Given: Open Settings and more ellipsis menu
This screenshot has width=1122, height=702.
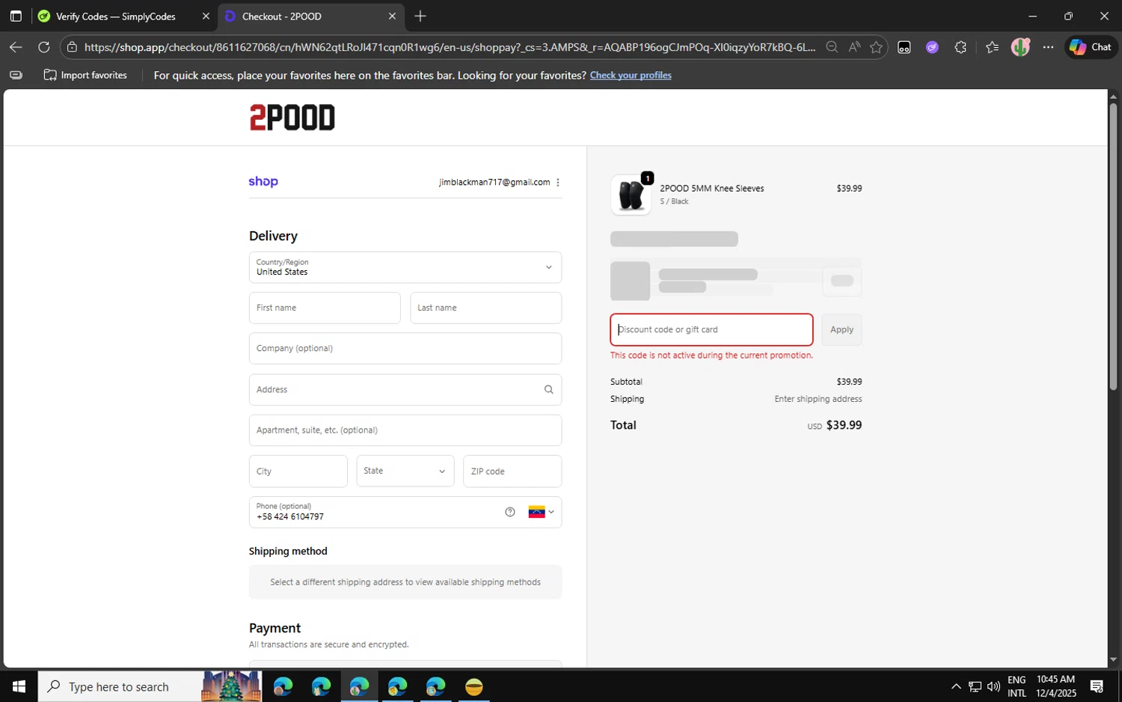Looking at the screenshot, I should point(1048,47).
